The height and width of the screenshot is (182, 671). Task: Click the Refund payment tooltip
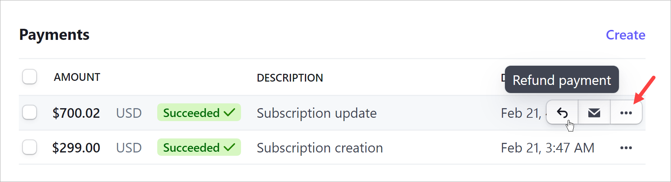tap(562, 79)
